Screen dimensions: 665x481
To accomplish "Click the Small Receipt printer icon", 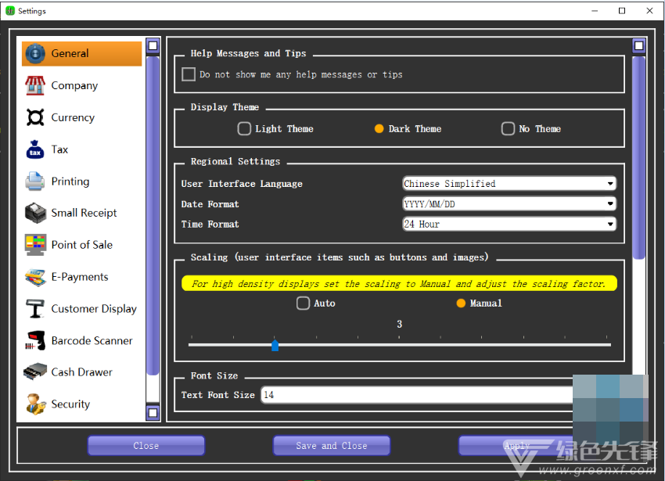I will 35,213.
